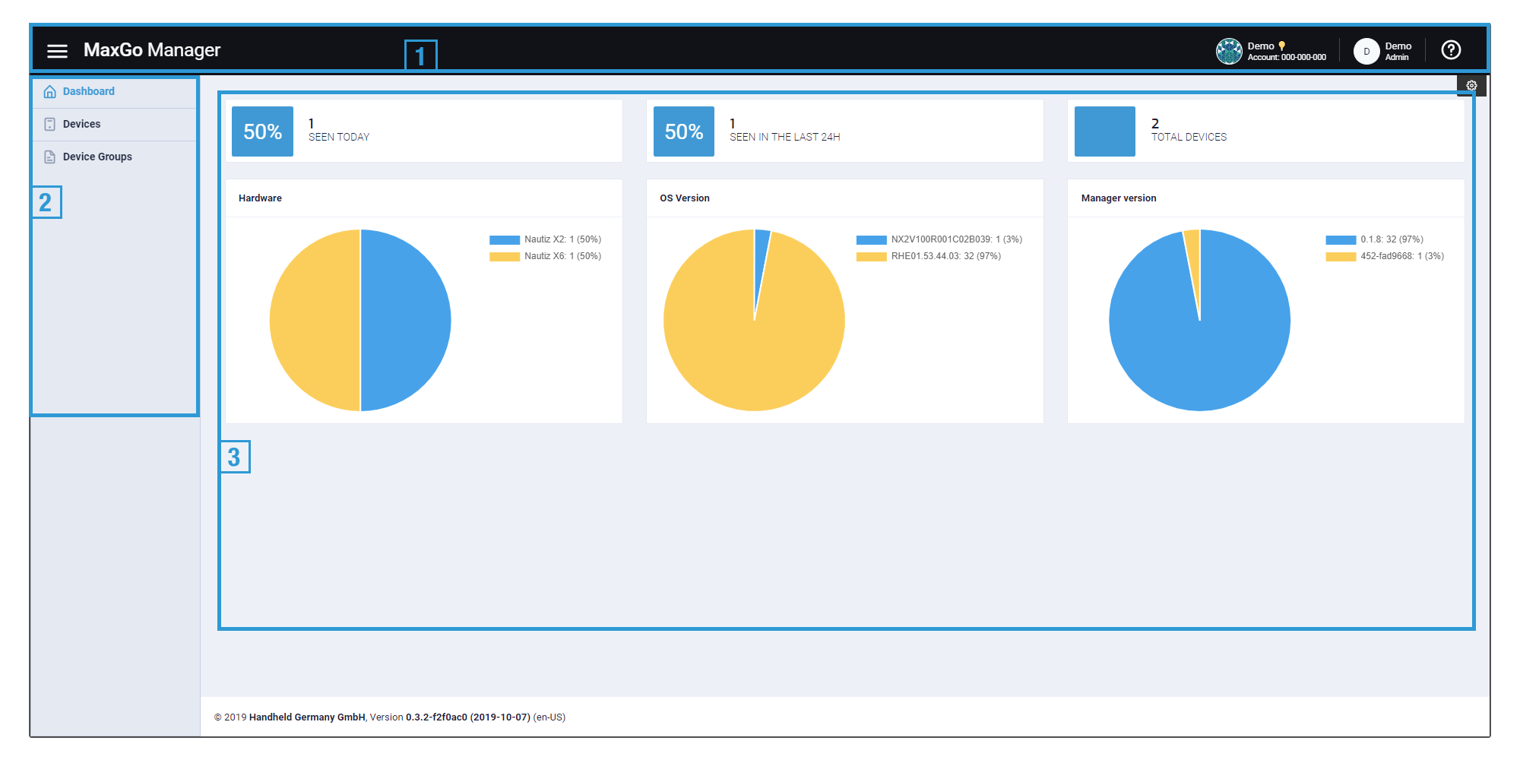
Task: Click the Devices sidebar icon
Action: click(x=50, y=124)
